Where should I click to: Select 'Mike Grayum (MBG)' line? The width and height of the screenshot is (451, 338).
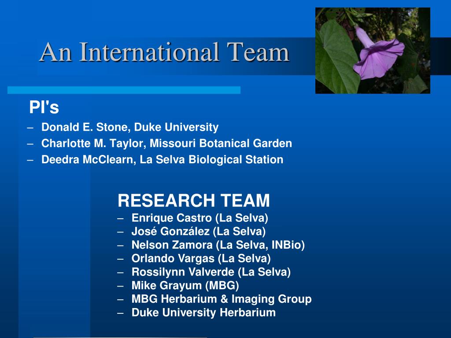click(x=185, y=285)
